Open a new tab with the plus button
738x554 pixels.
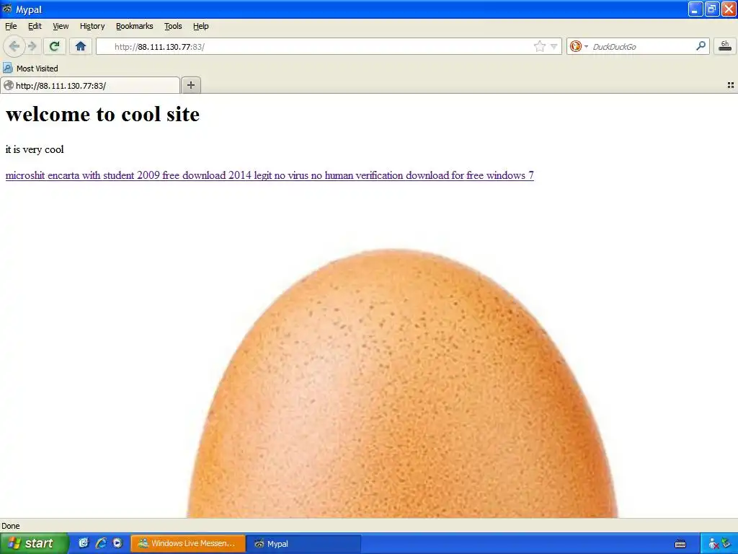(190, 85)
